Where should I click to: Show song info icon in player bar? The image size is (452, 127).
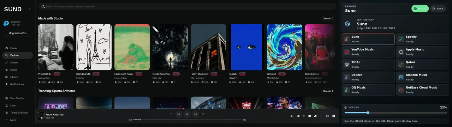coord(334,116)
